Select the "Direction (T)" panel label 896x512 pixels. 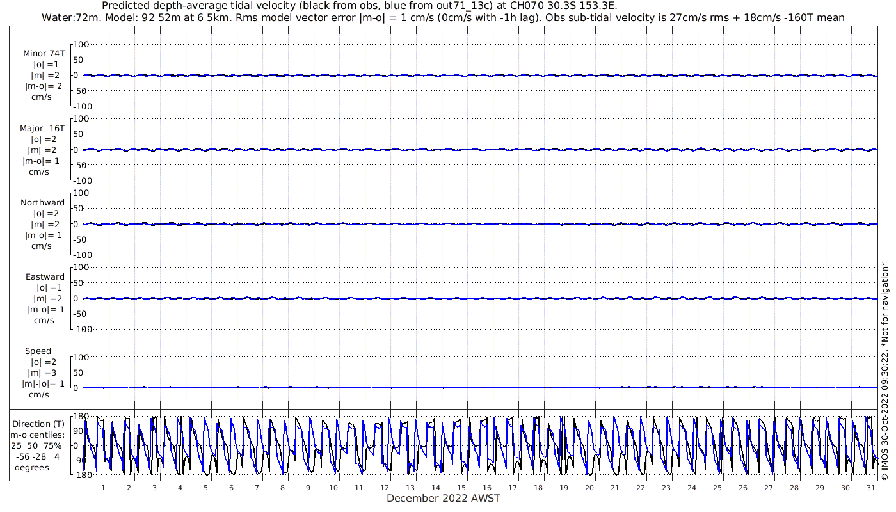tap(38, 424)
